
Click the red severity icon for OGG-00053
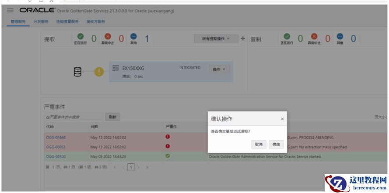(x=168, y=146)
